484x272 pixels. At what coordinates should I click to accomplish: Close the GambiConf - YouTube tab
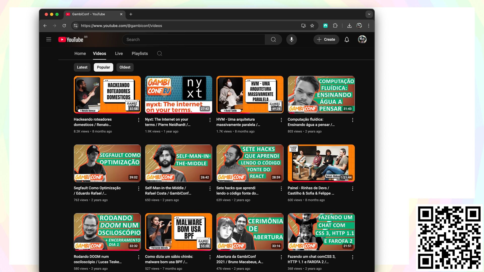coord(121,14)
